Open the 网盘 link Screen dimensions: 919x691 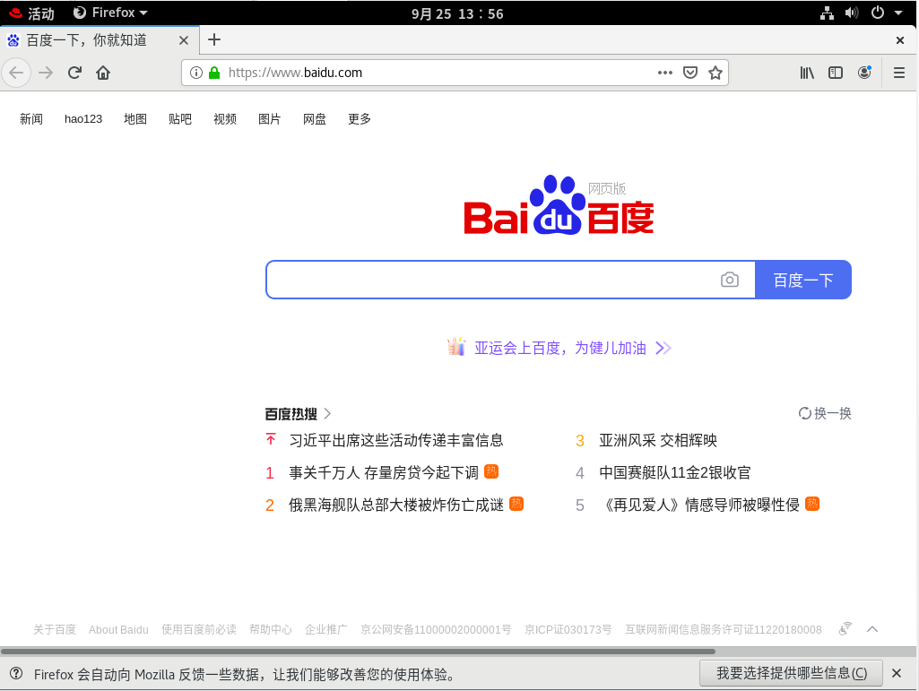point(315,119)
